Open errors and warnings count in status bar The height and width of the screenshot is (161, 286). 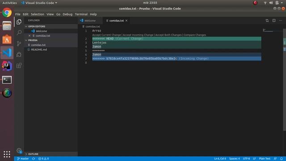[43, 159]
